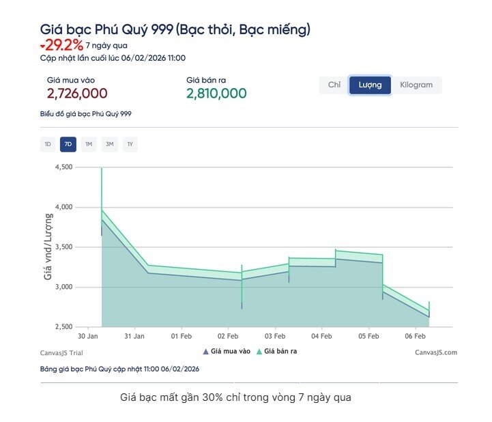Visit the CanvasJS.com credit link

point(435,352)
